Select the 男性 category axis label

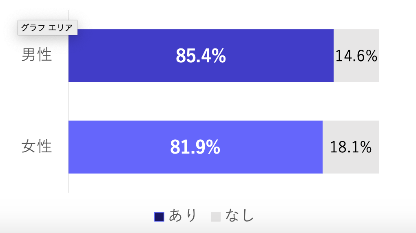tap(37, 55)
